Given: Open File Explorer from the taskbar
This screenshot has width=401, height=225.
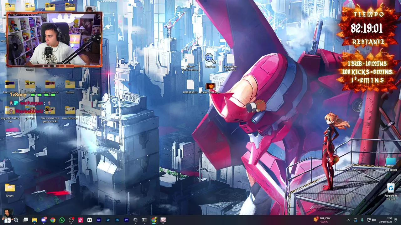Looking at the screenshot, I should click(34, 220).
